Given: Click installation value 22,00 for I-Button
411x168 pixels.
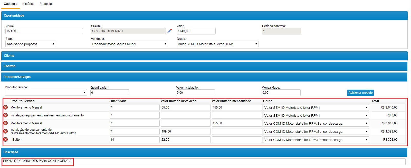Looking at the screenshot, I should pos(186,140).
